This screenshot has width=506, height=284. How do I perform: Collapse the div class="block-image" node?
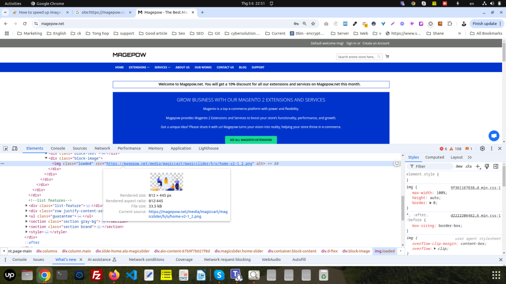46,158
